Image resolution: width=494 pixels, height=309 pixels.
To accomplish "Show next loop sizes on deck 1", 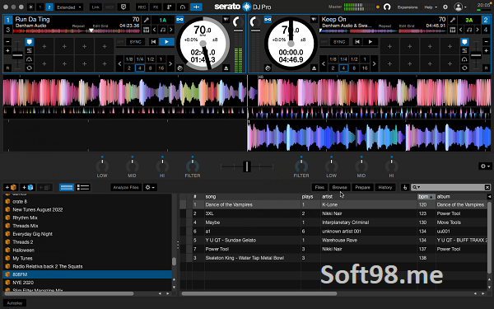I will pyautogui.click(x=170, y=63).
